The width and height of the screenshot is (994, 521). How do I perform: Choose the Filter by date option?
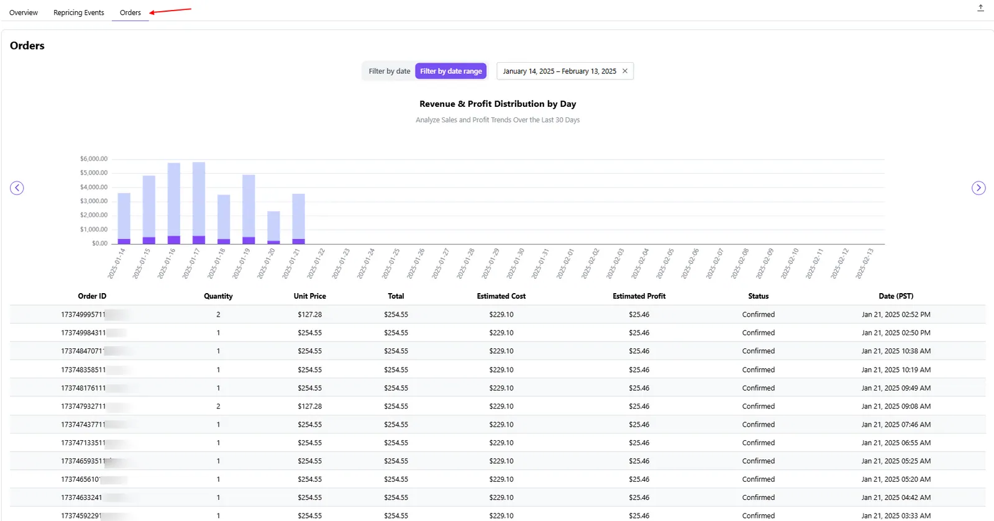click(390, 71)
